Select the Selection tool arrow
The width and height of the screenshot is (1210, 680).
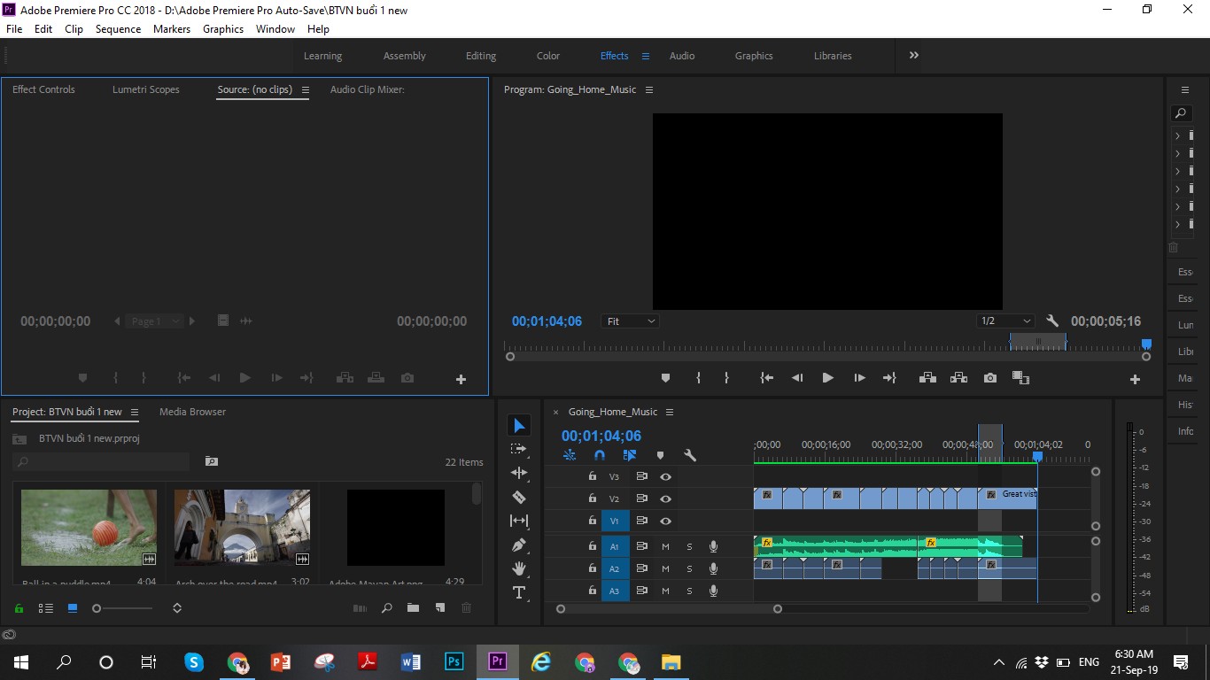(x=519, y=426)
